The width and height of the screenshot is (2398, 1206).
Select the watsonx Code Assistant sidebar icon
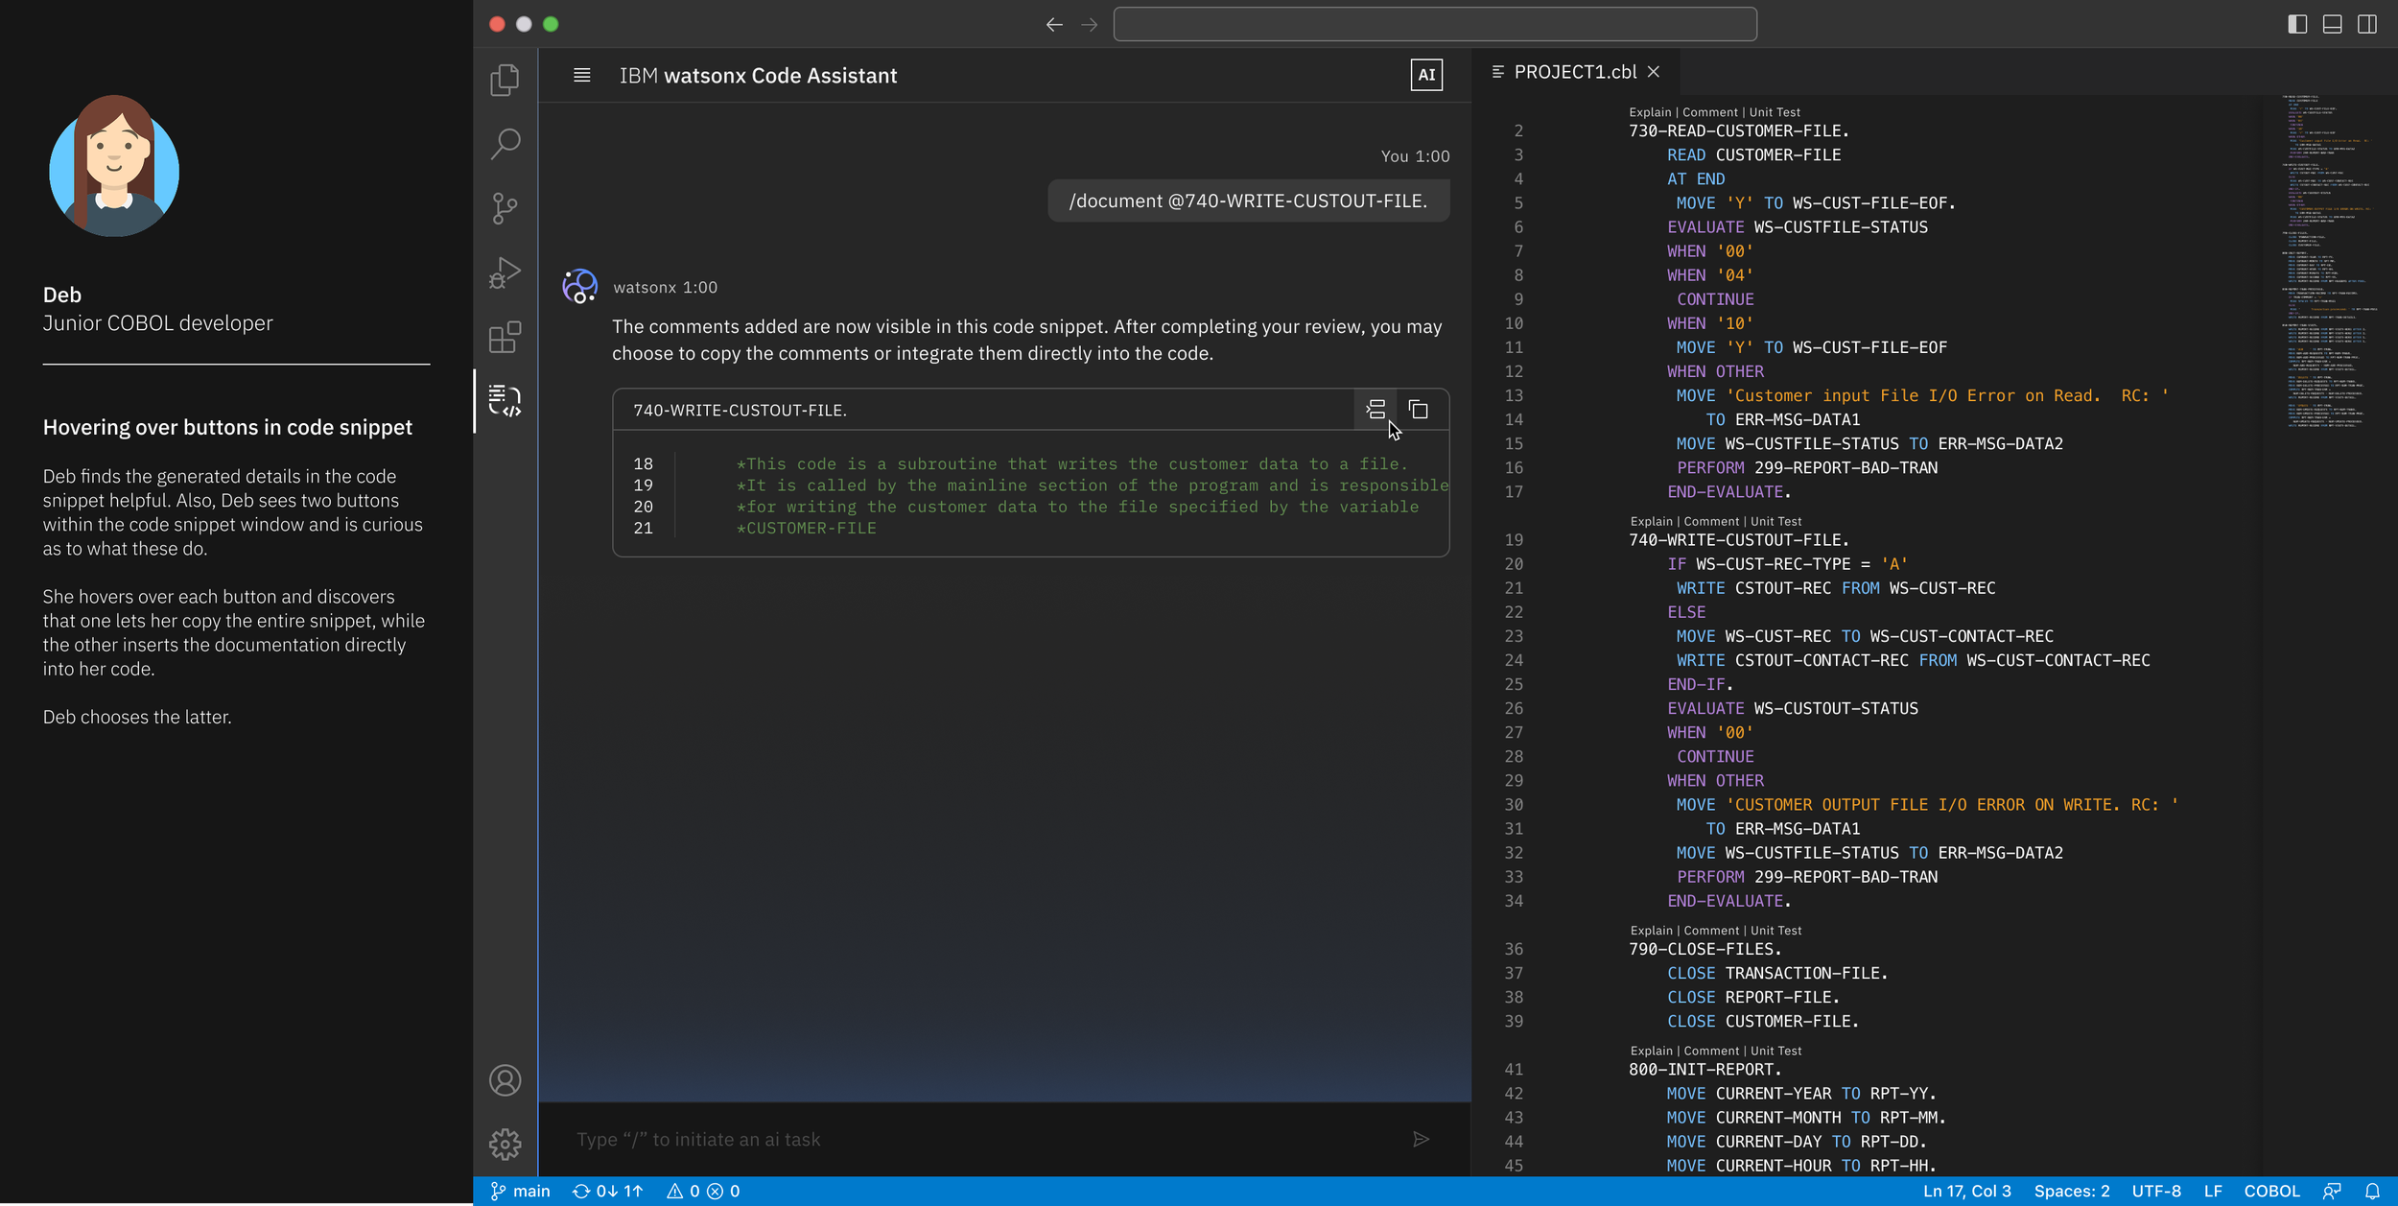click(505, 400)
